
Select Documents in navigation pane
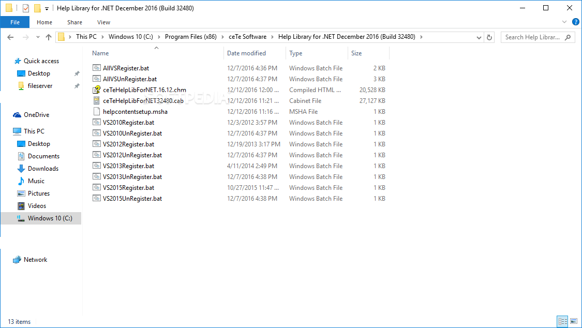tap(43, 156)
